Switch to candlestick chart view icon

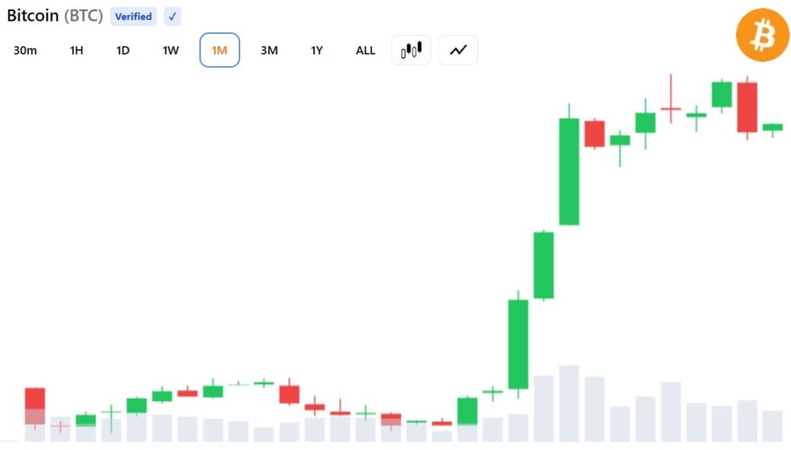[x=411, y=50]
